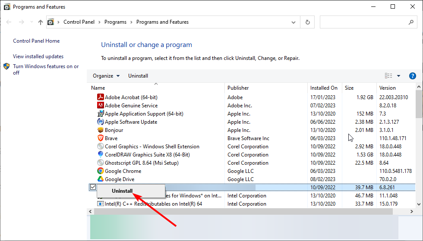Select the Brave Software Inc publisher cell
The height and width of the screenshot is (241, 423).
(248, 138)
